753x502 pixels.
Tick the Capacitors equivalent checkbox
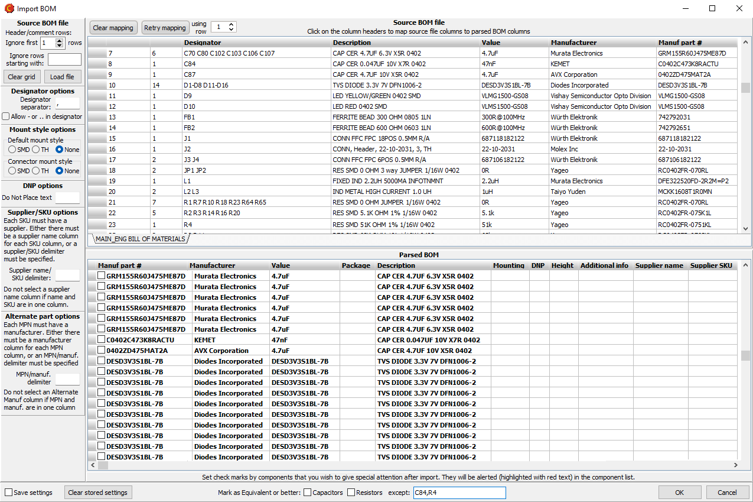[x=308, y=493]
